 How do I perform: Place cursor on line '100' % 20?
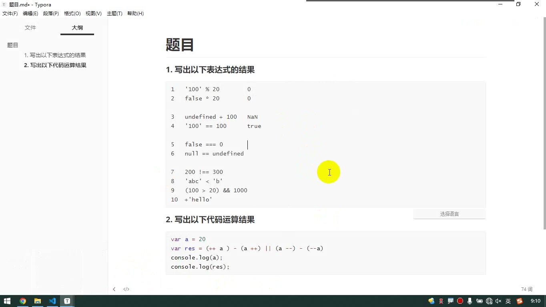[x=202, y=89]
